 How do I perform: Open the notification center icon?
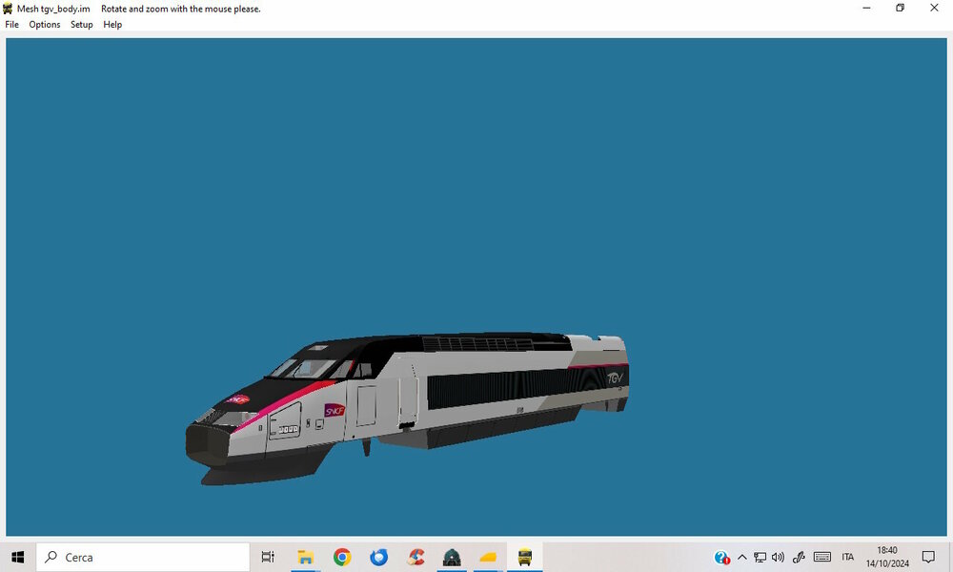[x=928, y=557]
